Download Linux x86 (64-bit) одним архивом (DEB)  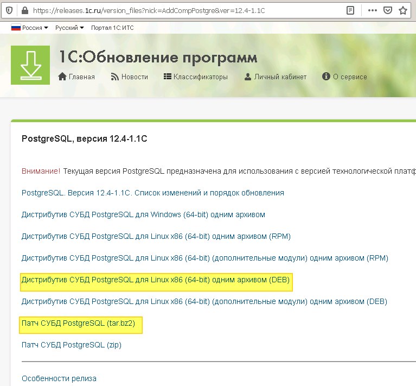tap(156, 280)
